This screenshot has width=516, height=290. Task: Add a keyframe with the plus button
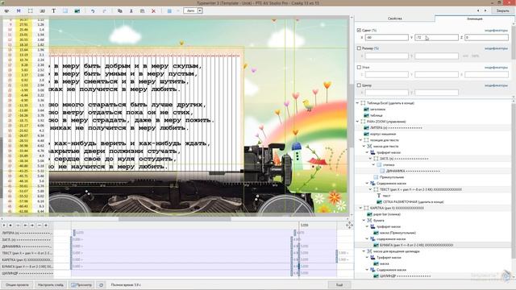[46, 226]
